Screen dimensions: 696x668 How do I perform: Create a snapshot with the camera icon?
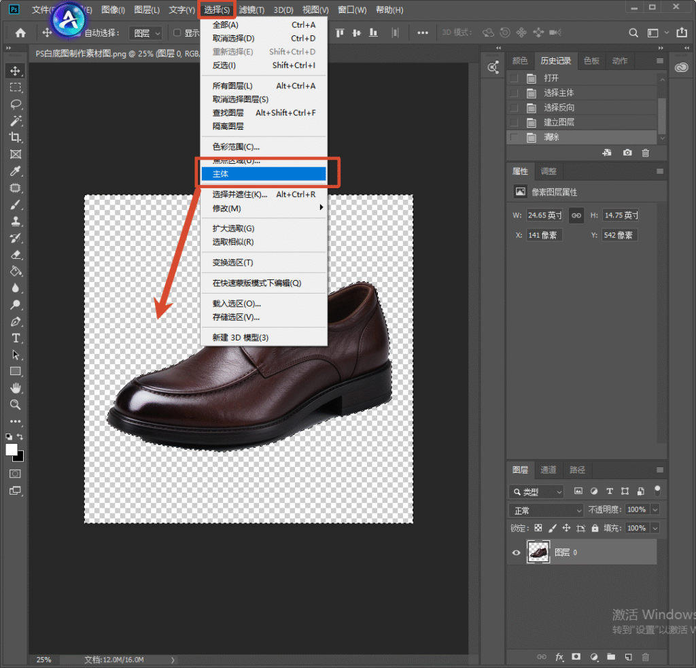pos(627,153)
